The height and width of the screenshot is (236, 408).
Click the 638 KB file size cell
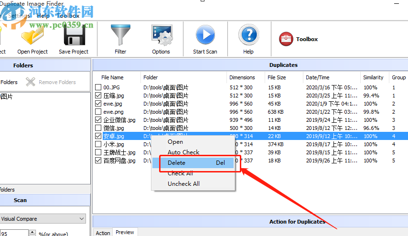tap(276, 112)
